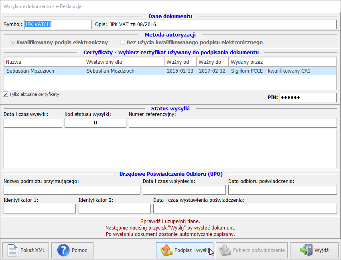Viewport: 341px width, 260px height.
Task: Focus the PIN password field
Action: pos(307,97)
